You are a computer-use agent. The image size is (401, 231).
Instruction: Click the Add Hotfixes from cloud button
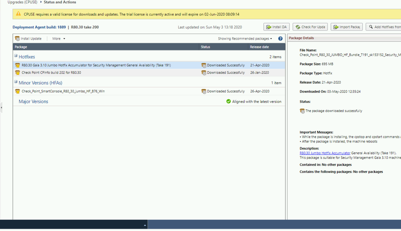384,27
